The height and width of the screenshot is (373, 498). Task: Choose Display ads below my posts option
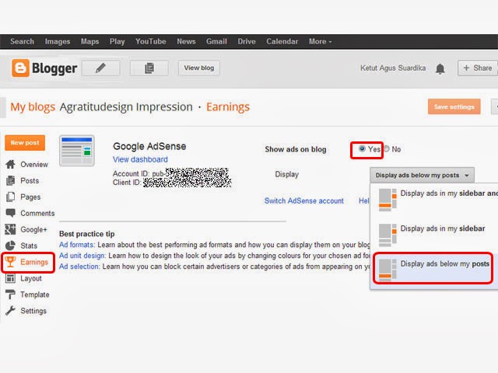(434, 269)
